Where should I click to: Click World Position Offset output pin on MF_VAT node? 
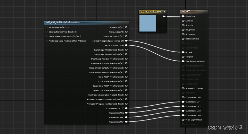126,45
